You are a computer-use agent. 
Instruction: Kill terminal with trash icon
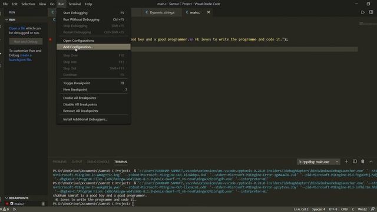tap(363, 161)
